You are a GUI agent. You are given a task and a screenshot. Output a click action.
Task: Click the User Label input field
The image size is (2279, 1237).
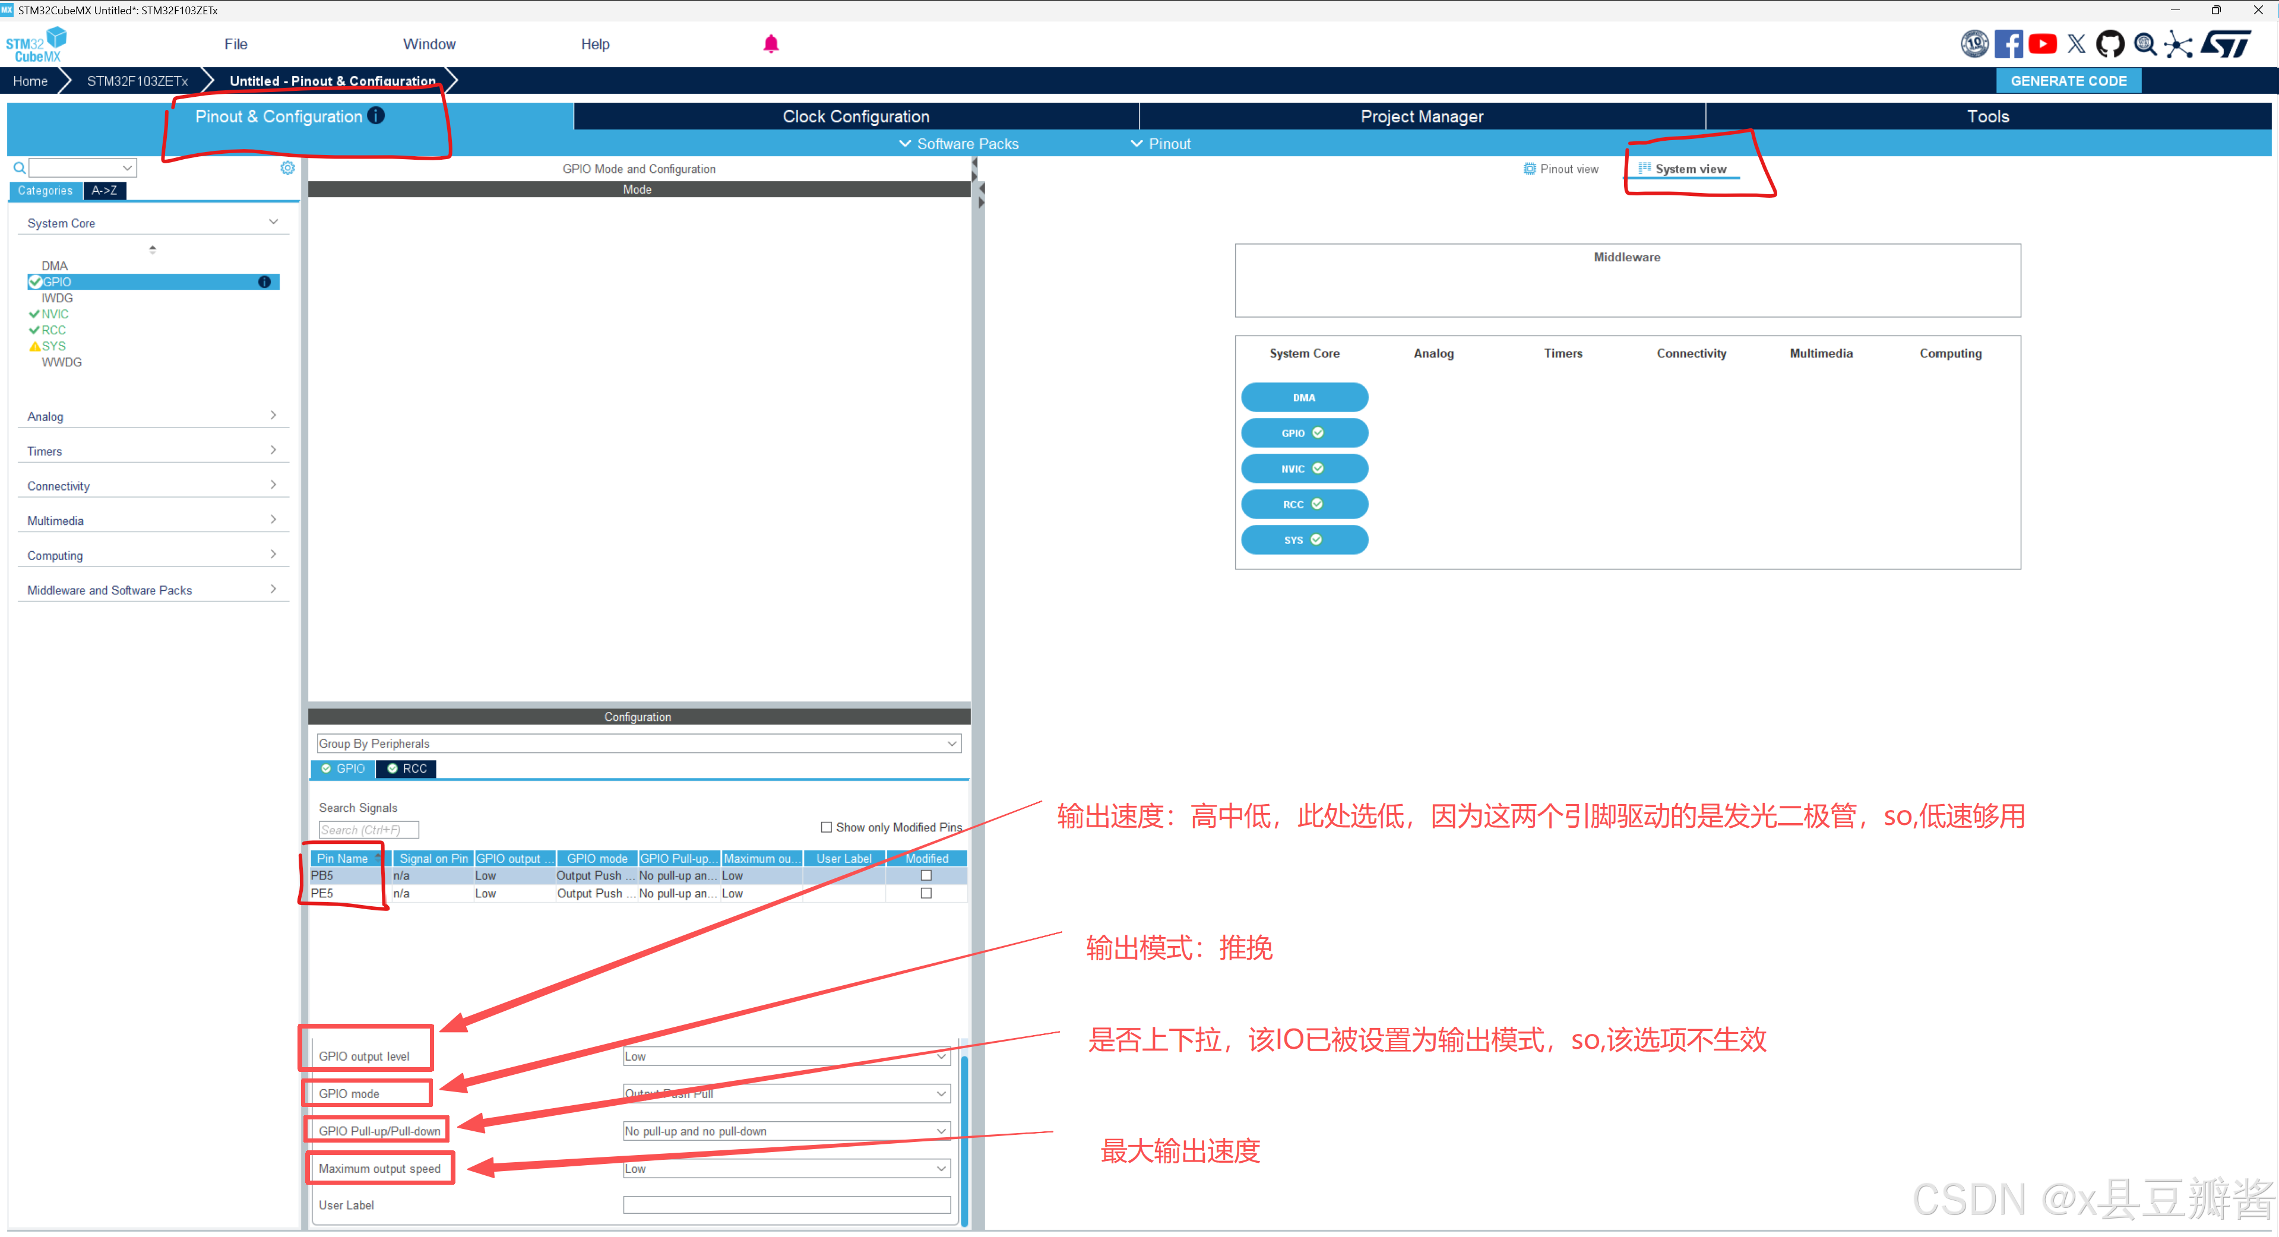pyautogui.click(x=787, y=1206)
